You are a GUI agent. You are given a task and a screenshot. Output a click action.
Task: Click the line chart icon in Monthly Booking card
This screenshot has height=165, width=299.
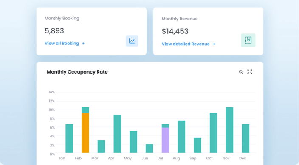[x=132, y=41]
